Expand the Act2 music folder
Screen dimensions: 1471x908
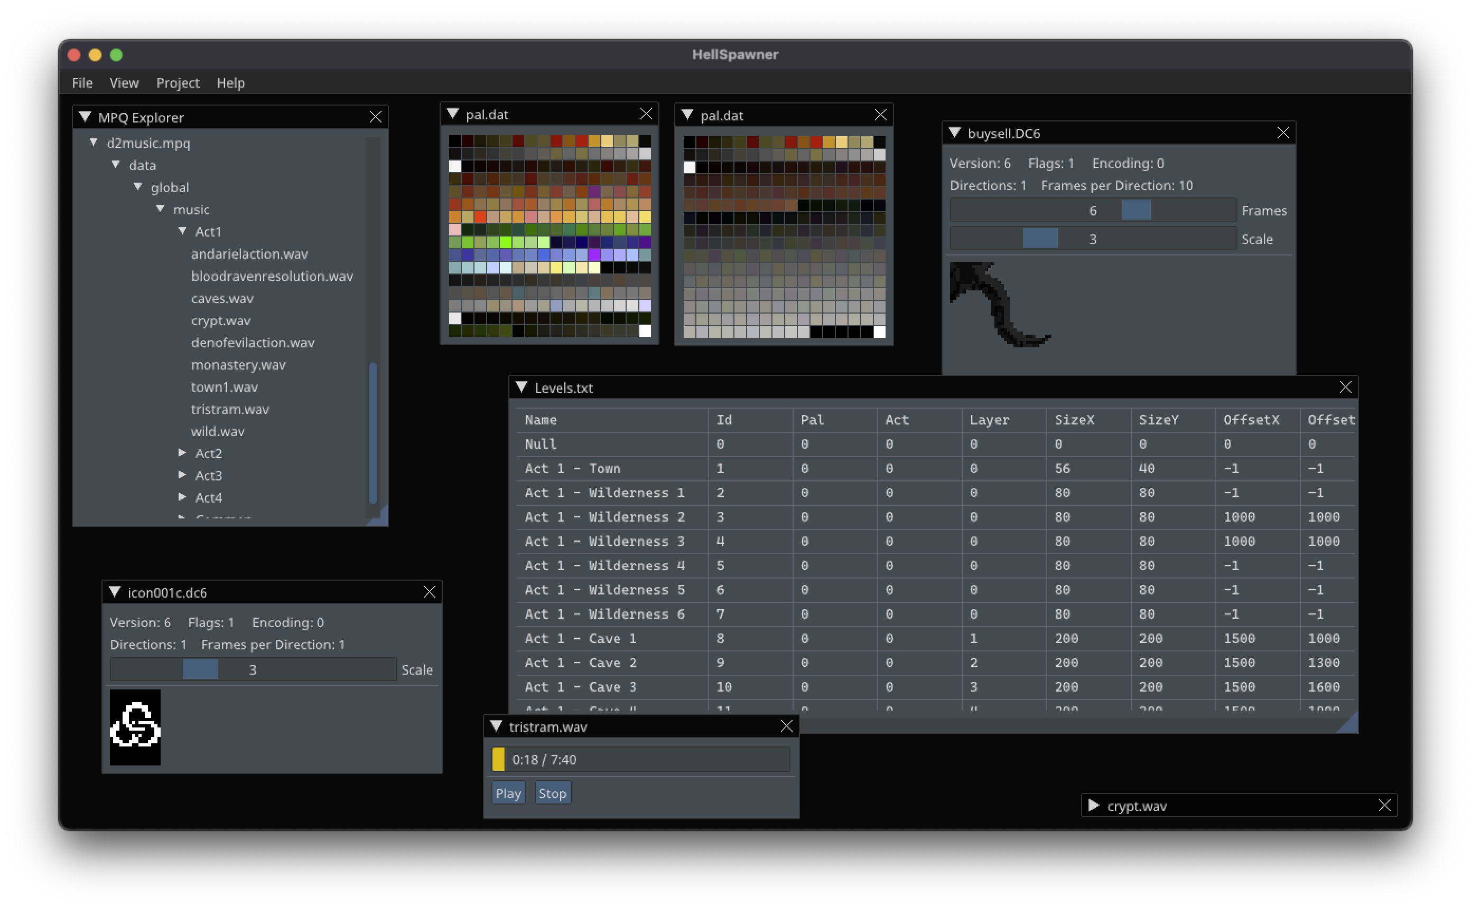coord(182,453)
